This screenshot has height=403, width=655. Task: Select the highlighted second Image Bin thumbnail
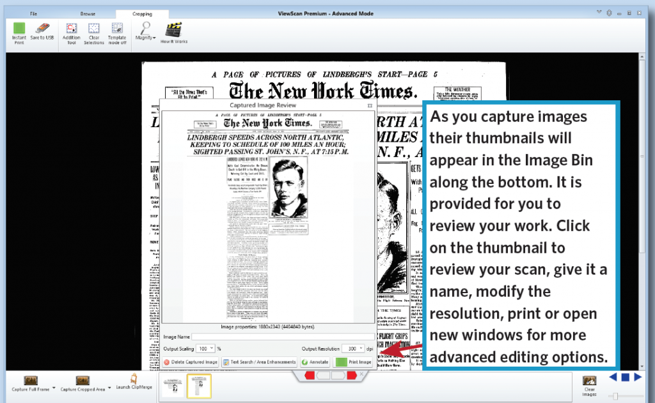tap(200, 386)
